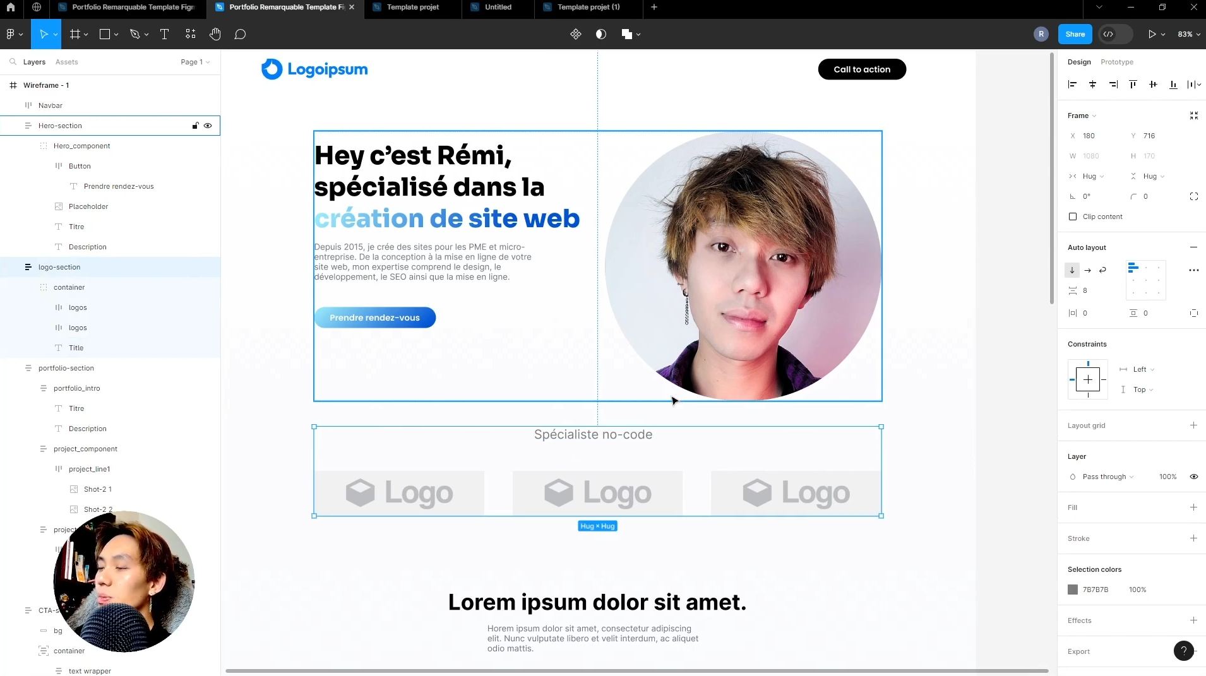Toggle Dev Mode switch
This screenshot has width=1206, height=676.
click(x=1115, y=34)
